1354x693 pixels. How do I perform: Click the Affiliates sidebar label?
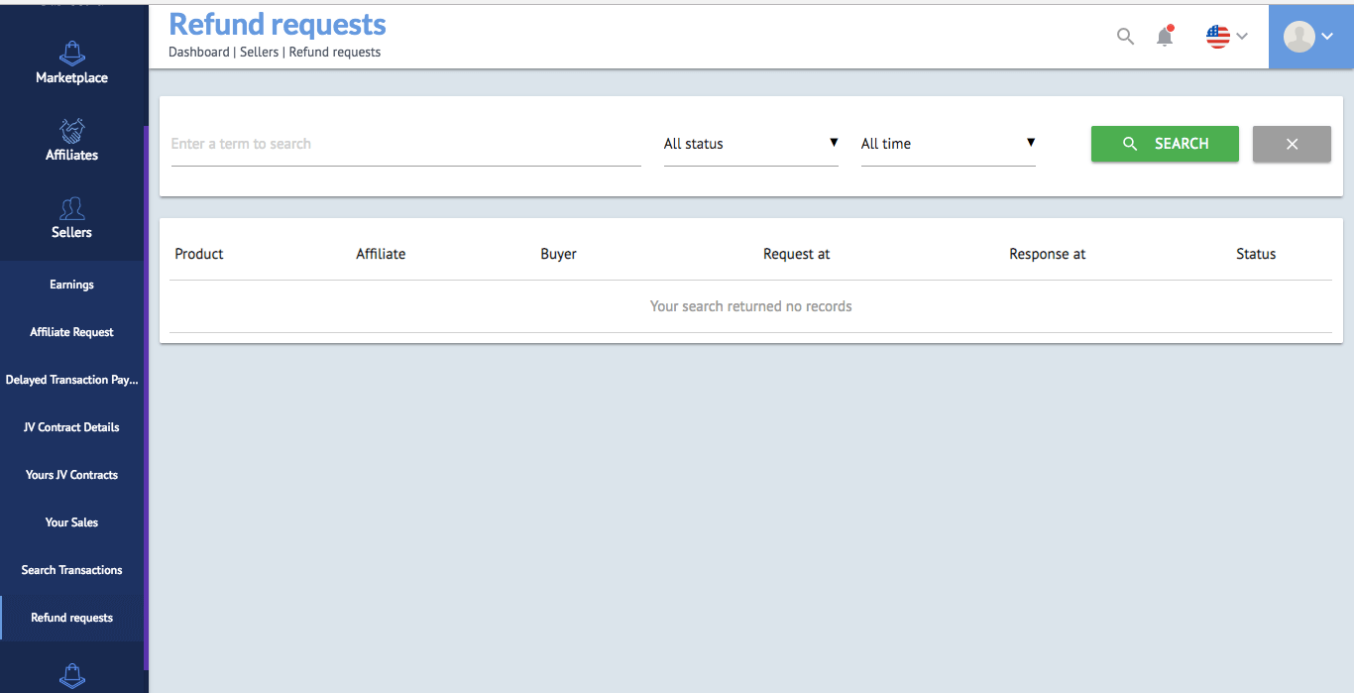[x=71, y=155]
